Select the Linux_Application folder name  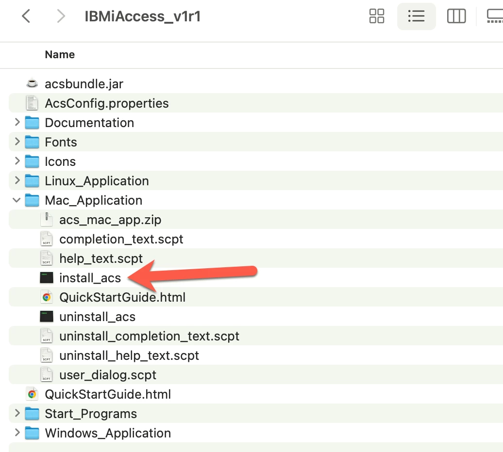[97, 181]
